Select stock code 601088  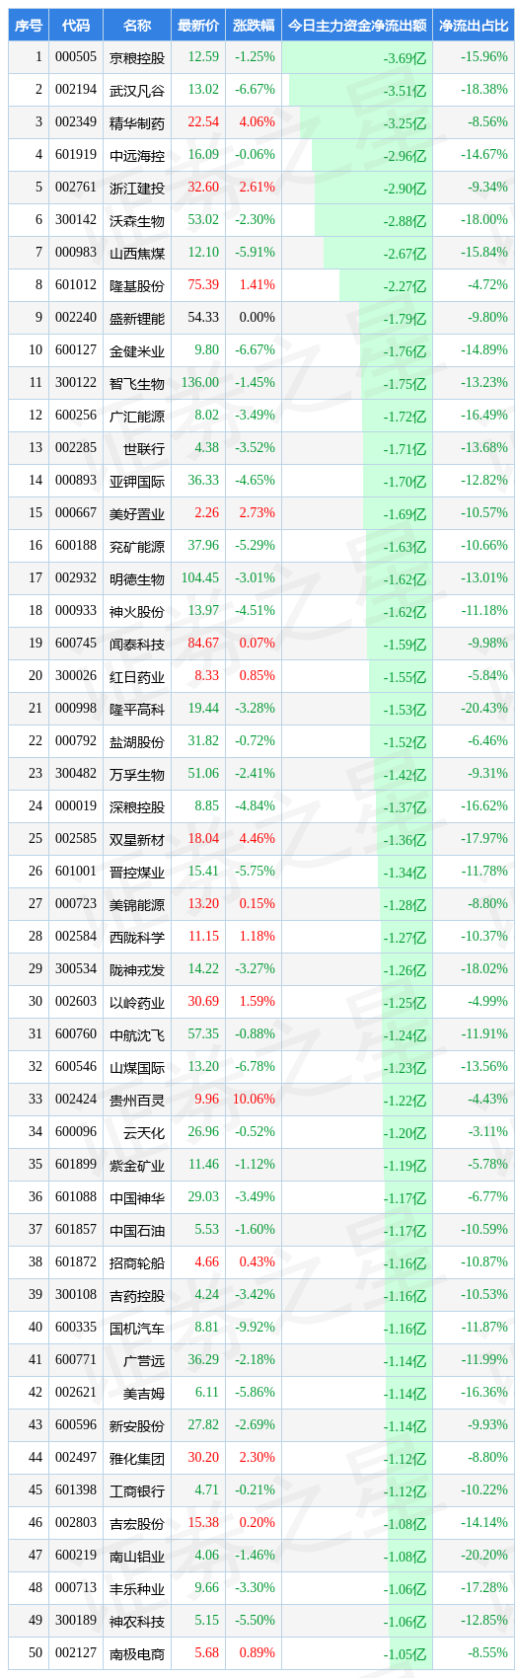pyautogui.click(x=76, y=1197)
